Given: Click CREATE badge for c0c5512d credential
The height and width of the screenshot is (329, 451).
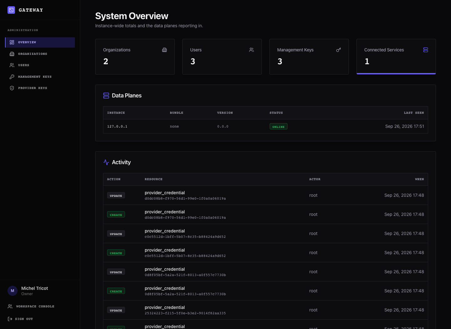Looking at the screenshot, I should pos(116,253).
